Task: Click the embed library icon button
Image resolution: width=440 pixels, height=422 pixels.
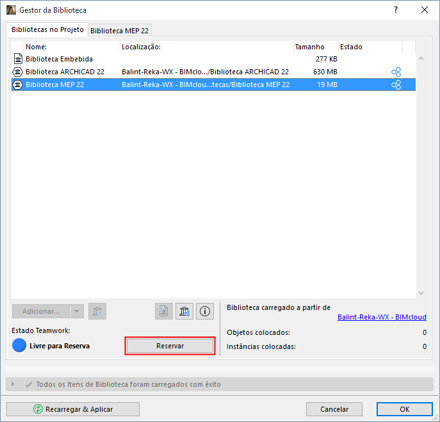Action: click(163, 311)
